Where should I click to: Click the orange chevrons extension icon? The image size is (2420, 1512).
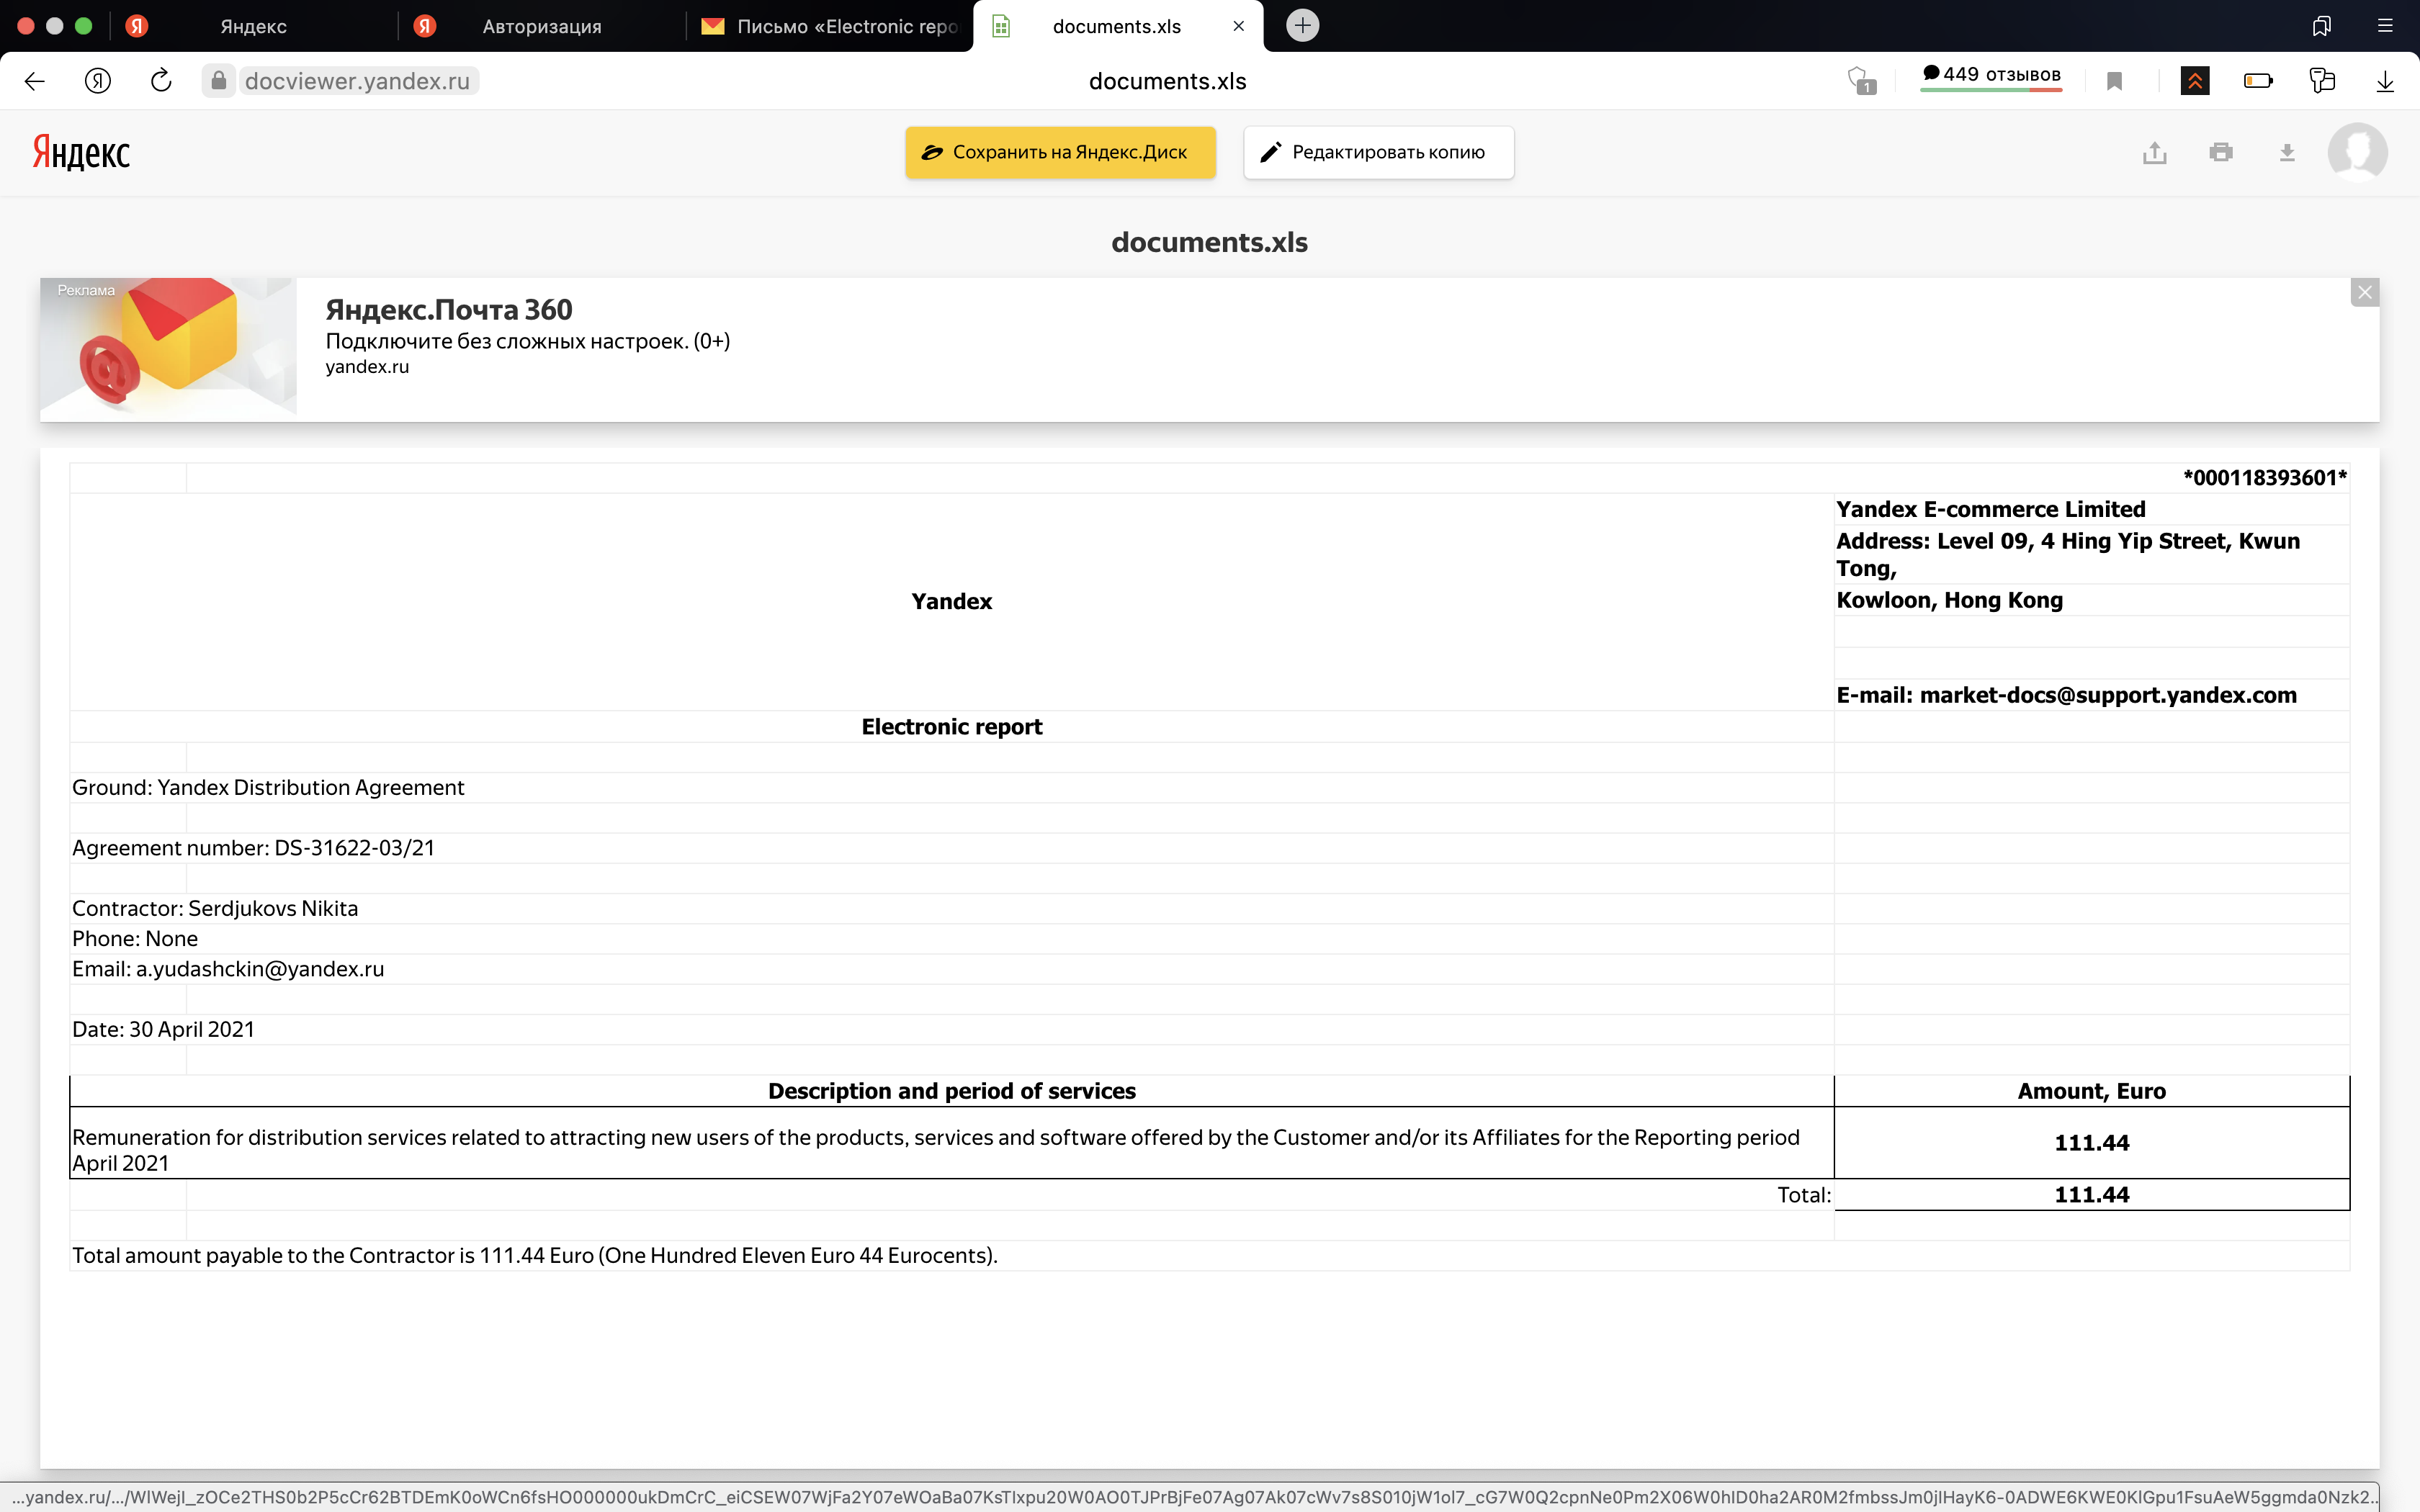pyautogui.click(x=2195, y=81)
